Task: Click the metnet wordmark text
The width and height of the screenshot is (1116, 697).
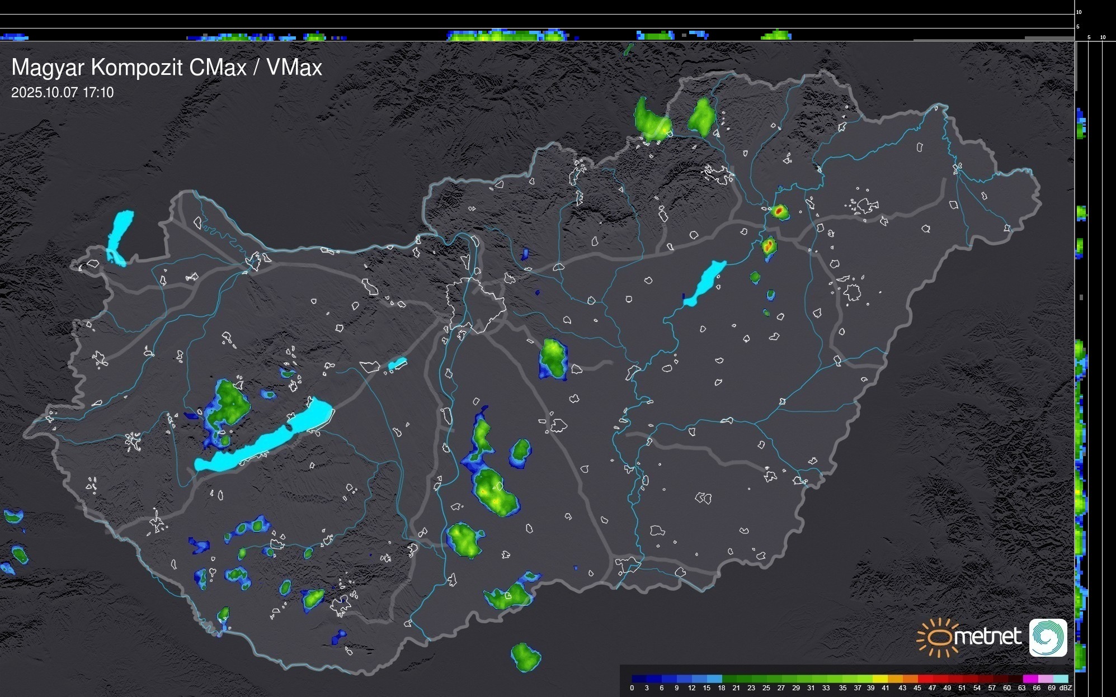Action: [x=988, y=637]
